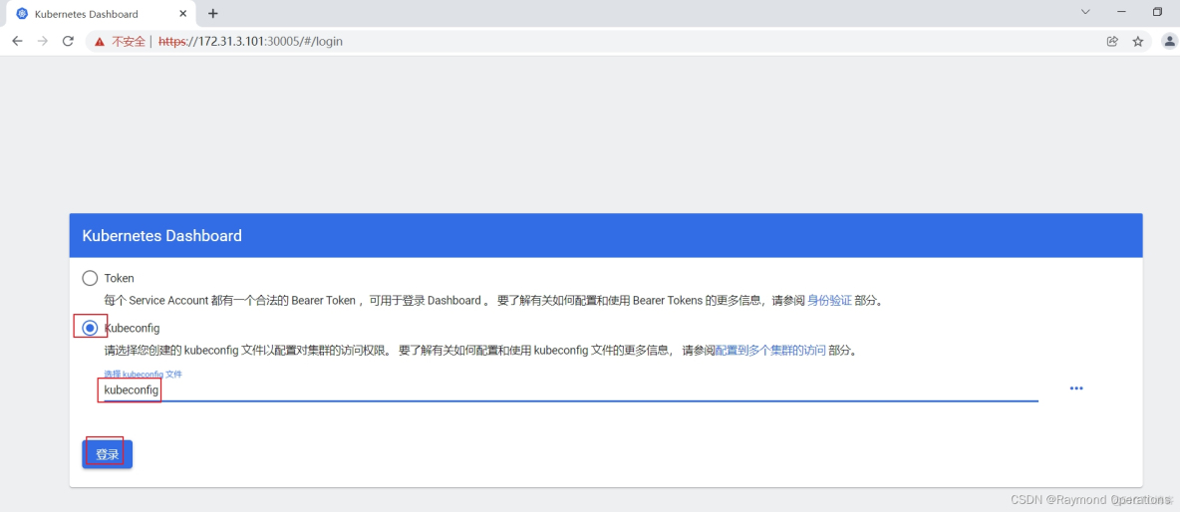Viewport: 1180px width, 512px height.
Task: Open the 配置到多个集群的访问 link
Action: click(x=769, y=351)
